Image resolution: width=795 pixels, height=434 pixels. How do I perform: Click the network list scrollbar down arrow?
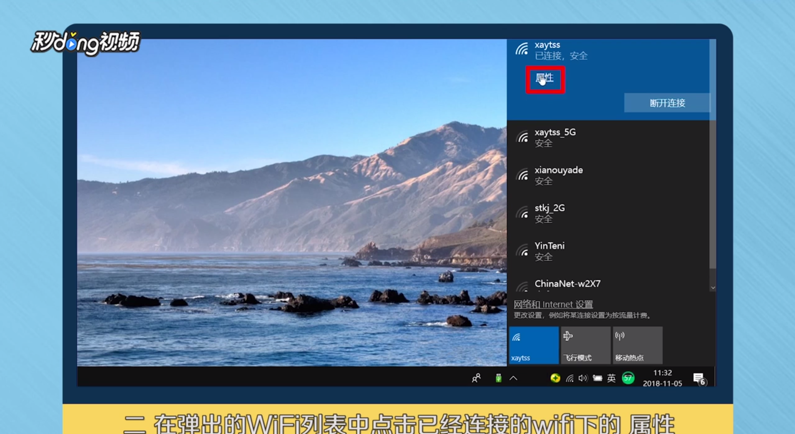[713, 288]
